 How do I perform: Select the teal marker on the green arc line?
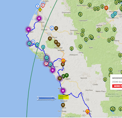tap(37, 45)
